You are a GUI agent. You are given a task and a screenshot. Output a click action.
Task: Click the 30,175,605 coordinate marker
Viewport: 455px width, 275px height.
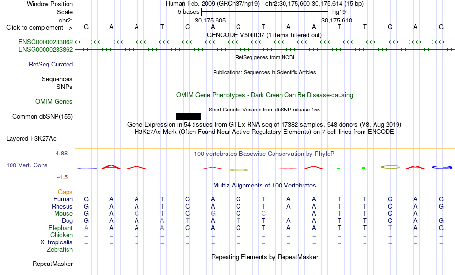tap(210, 20)
